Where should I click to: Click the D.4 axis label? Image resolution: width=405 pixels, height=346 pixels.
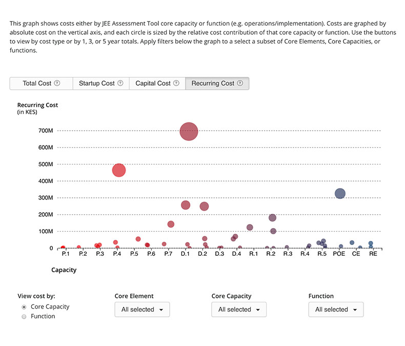click(236, 254)
